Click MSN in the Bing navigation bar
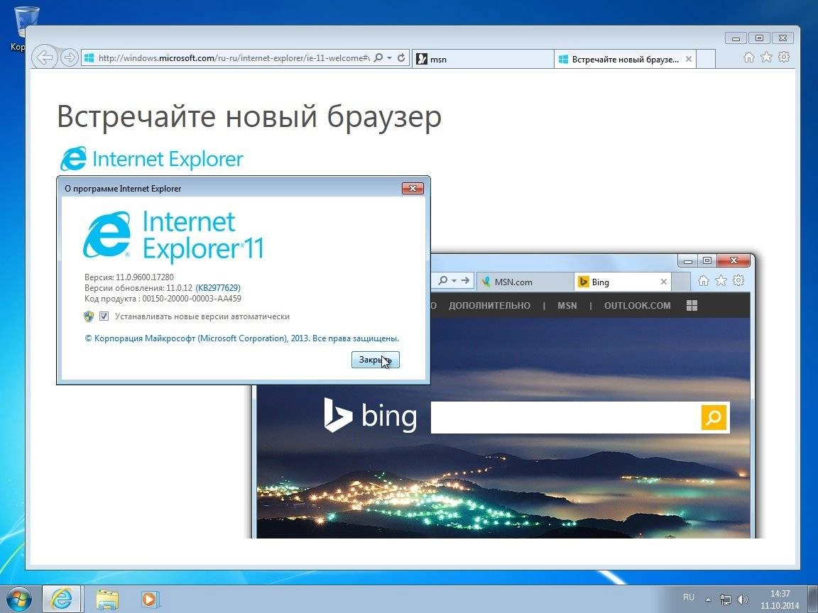The width and height of the screenshot is (818, 613). 567,306
